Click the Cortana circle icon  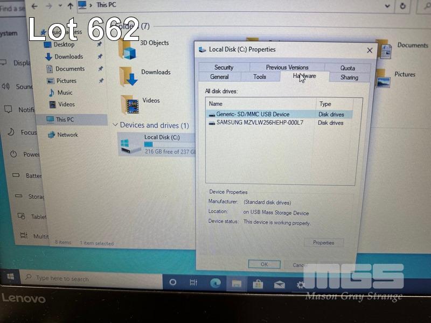(173, 282)
